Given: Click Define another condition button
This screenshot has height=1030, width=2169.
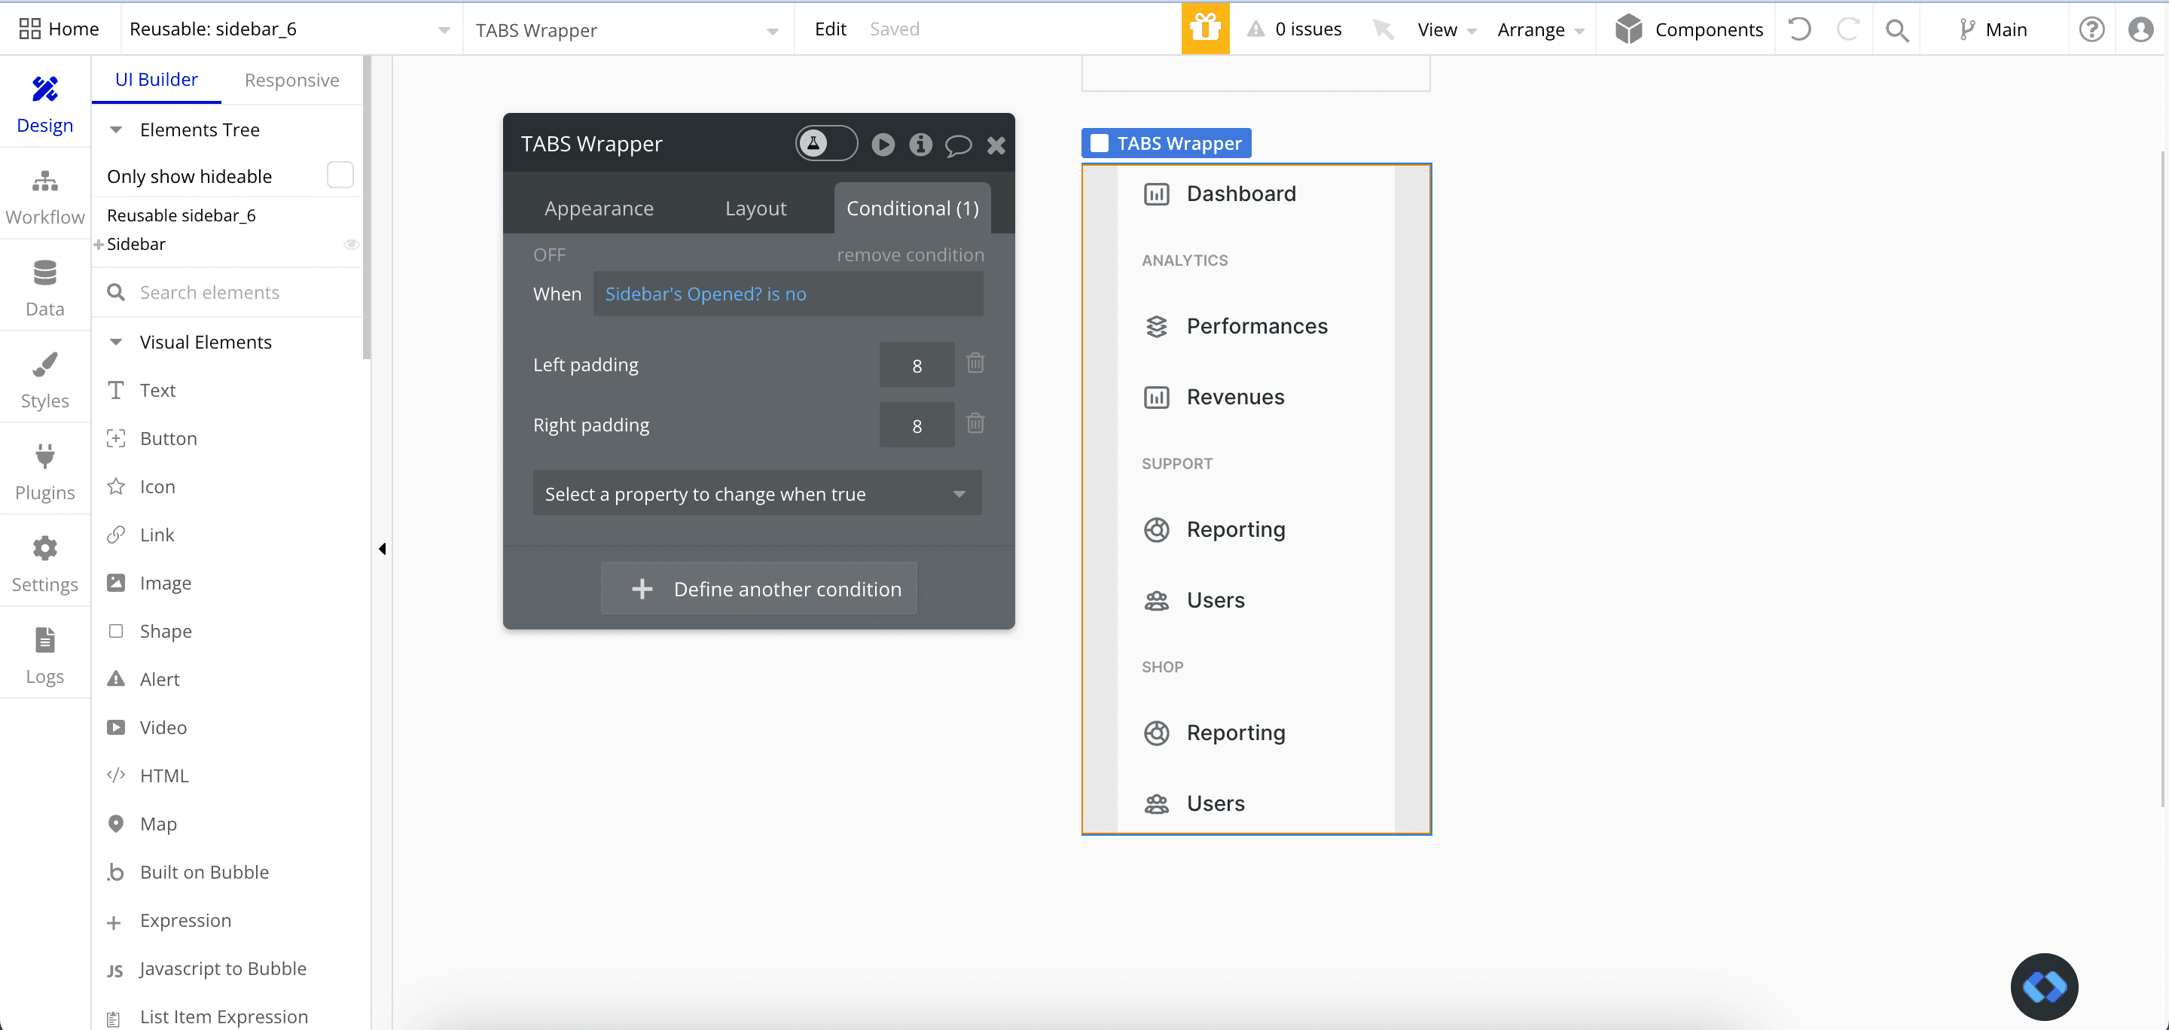Looking at the screenshot, I should pos(758,588).
